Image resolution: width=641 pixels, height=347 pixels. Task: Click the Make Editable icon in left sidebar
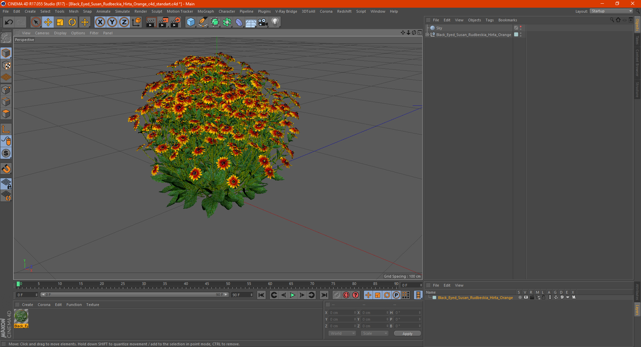coord(6,38)
